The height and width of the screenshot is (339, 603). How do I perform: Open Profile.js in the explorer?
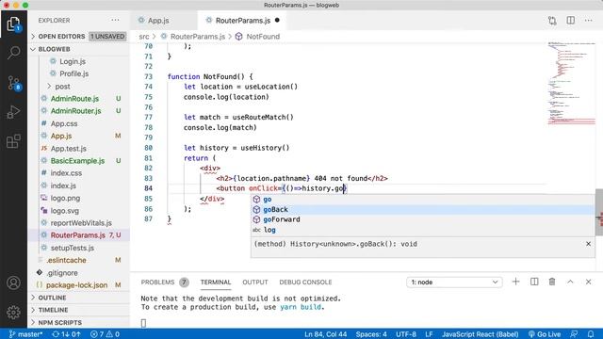coord(73,73)
